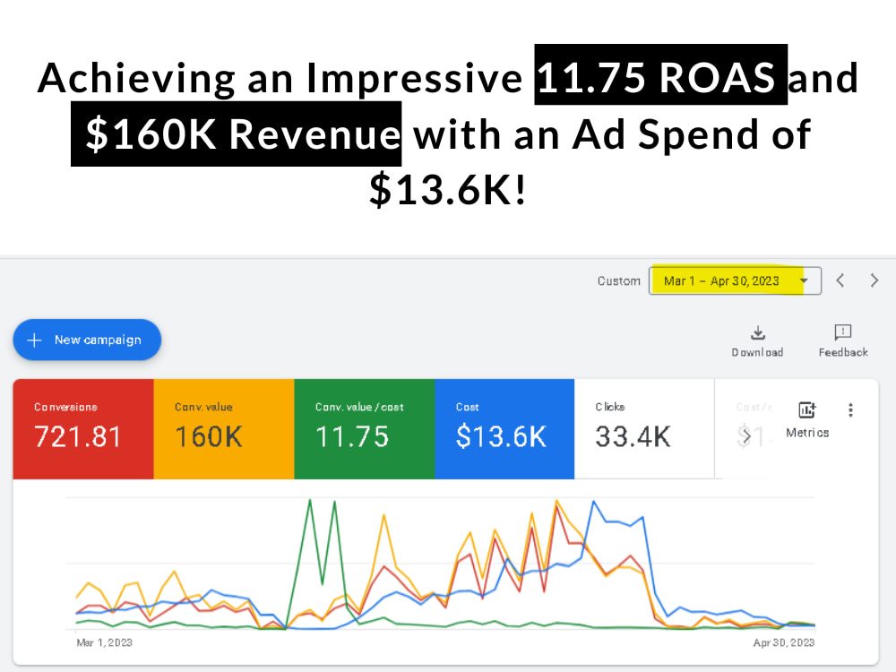Select the red Conversions scorecard

83,428
